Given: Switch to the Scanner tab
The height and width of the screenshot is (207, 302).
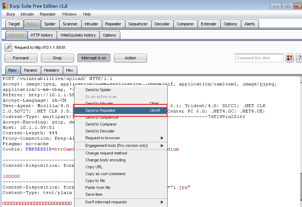Looking at the screenshot, I should (70, 24).
